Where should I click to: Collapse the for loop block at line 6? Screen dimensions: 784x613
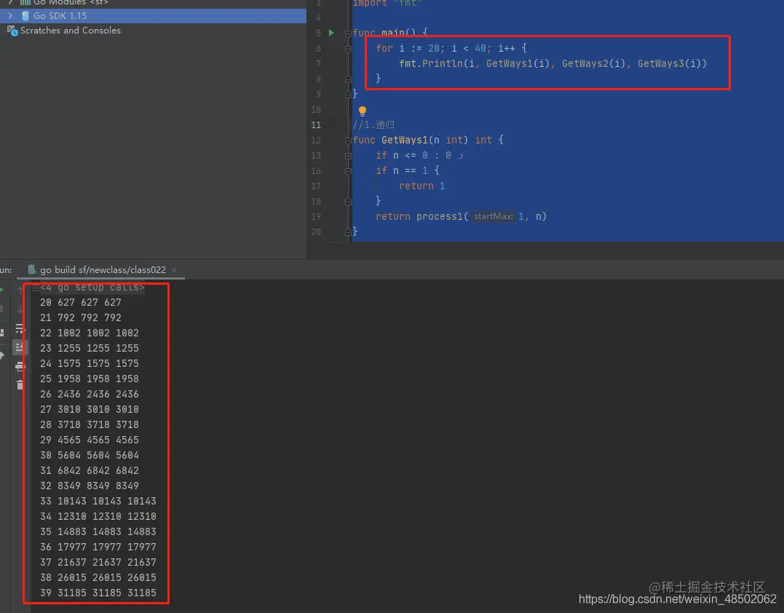click(x=348, y=49)
